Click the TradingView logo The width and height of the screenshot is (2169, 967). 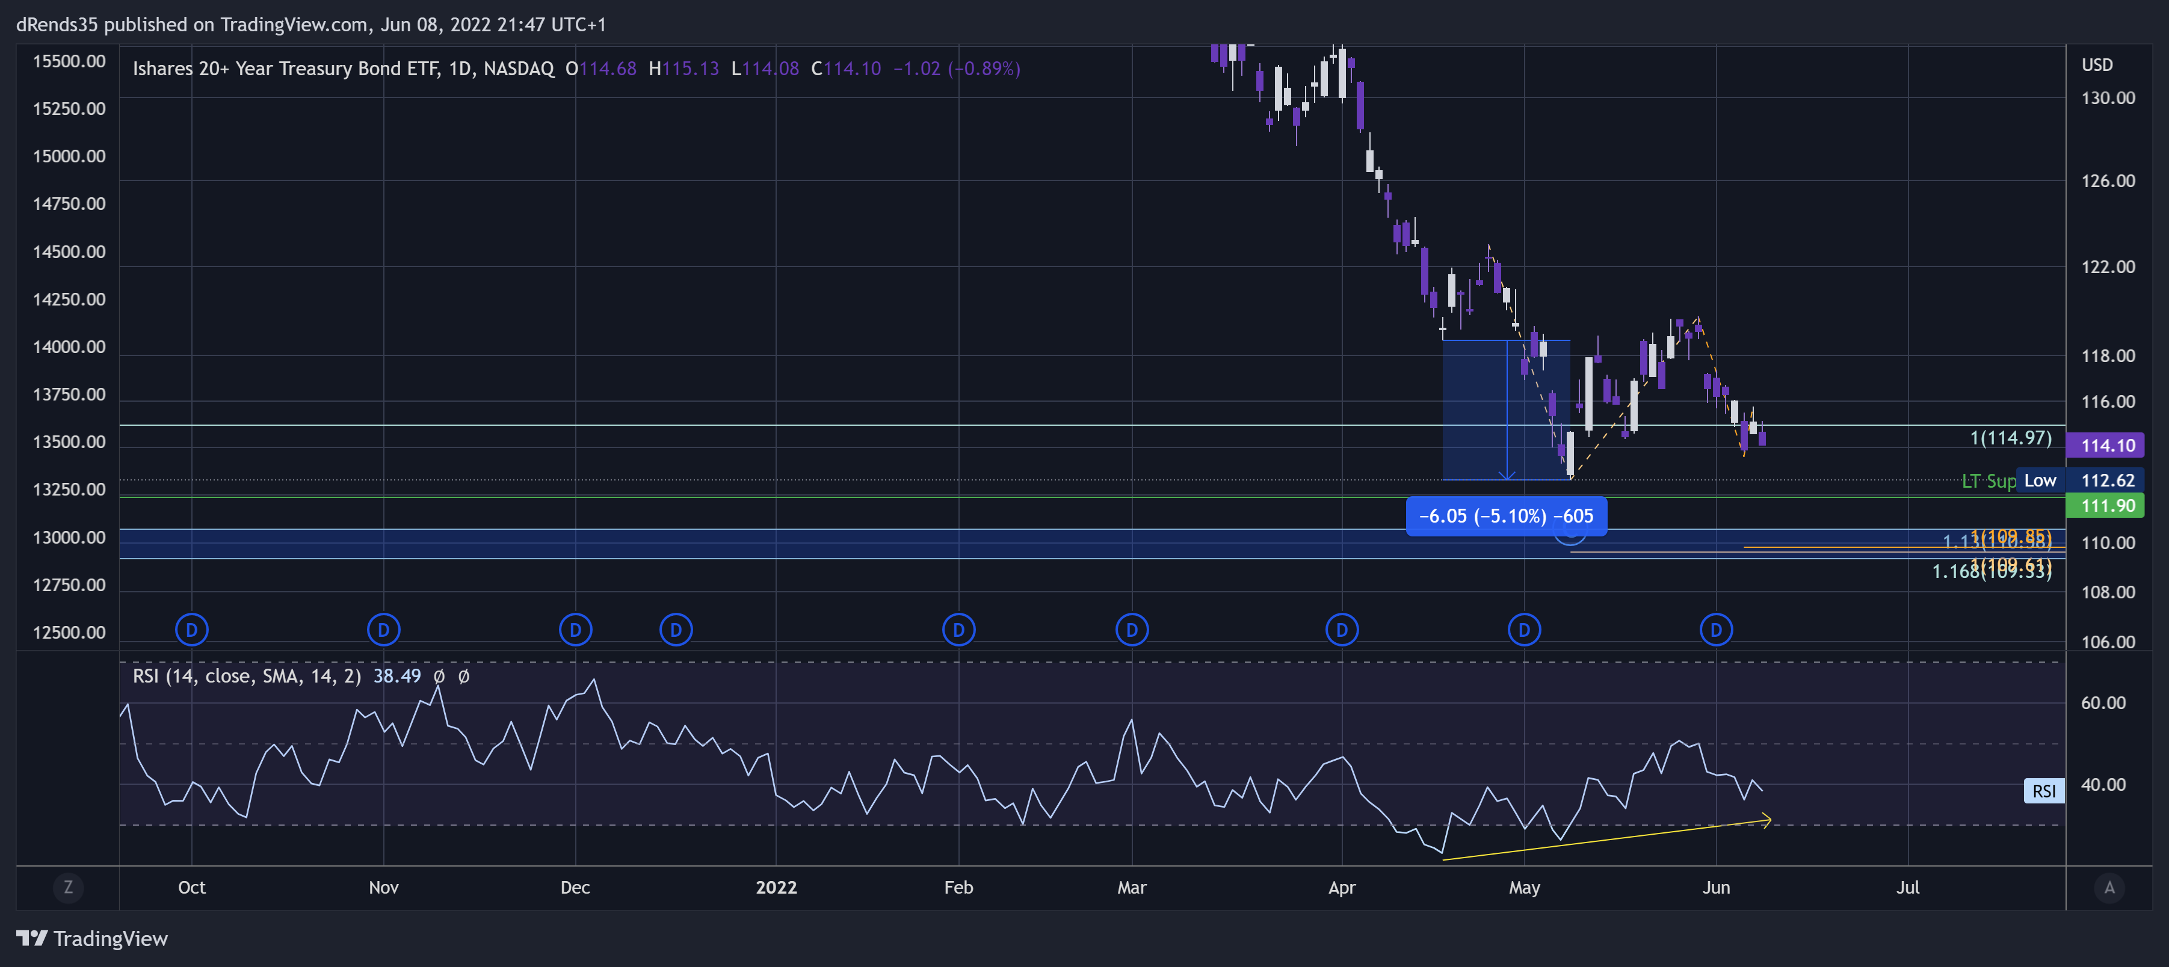[x=92, y=938]
